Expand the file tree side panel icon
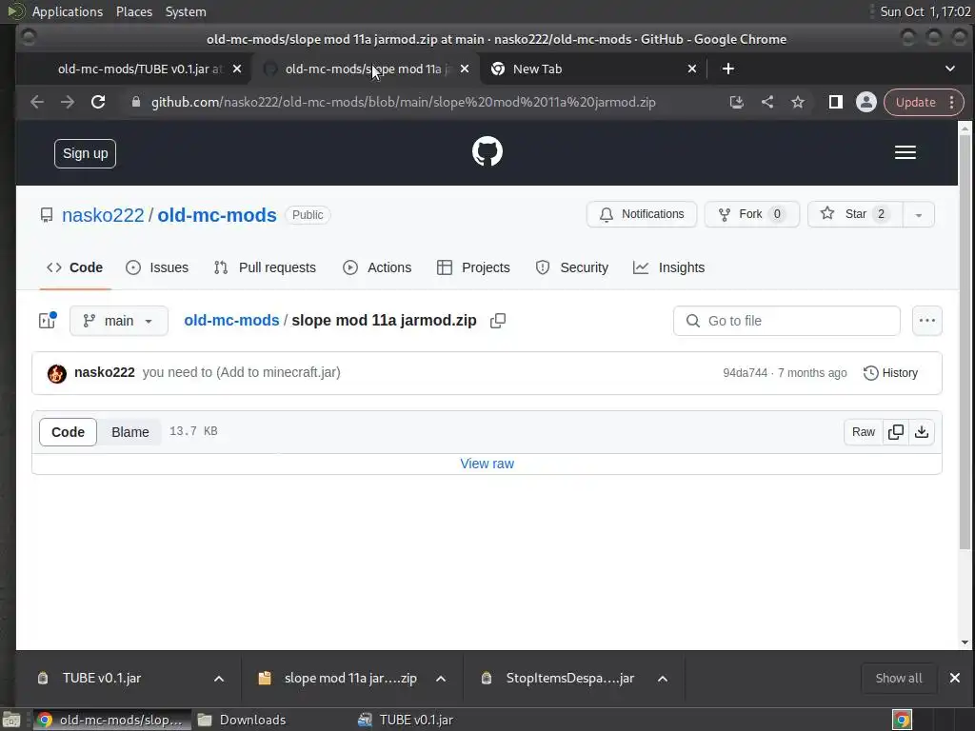975x731 pixels. pos(48,320)
